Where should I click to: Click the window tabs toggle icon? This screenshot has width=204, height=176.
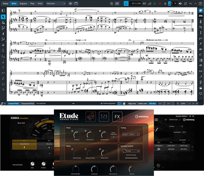point(76,3)
